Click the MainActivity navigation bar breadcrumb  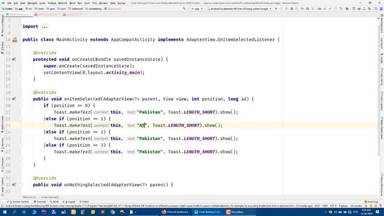click(113, 8)
